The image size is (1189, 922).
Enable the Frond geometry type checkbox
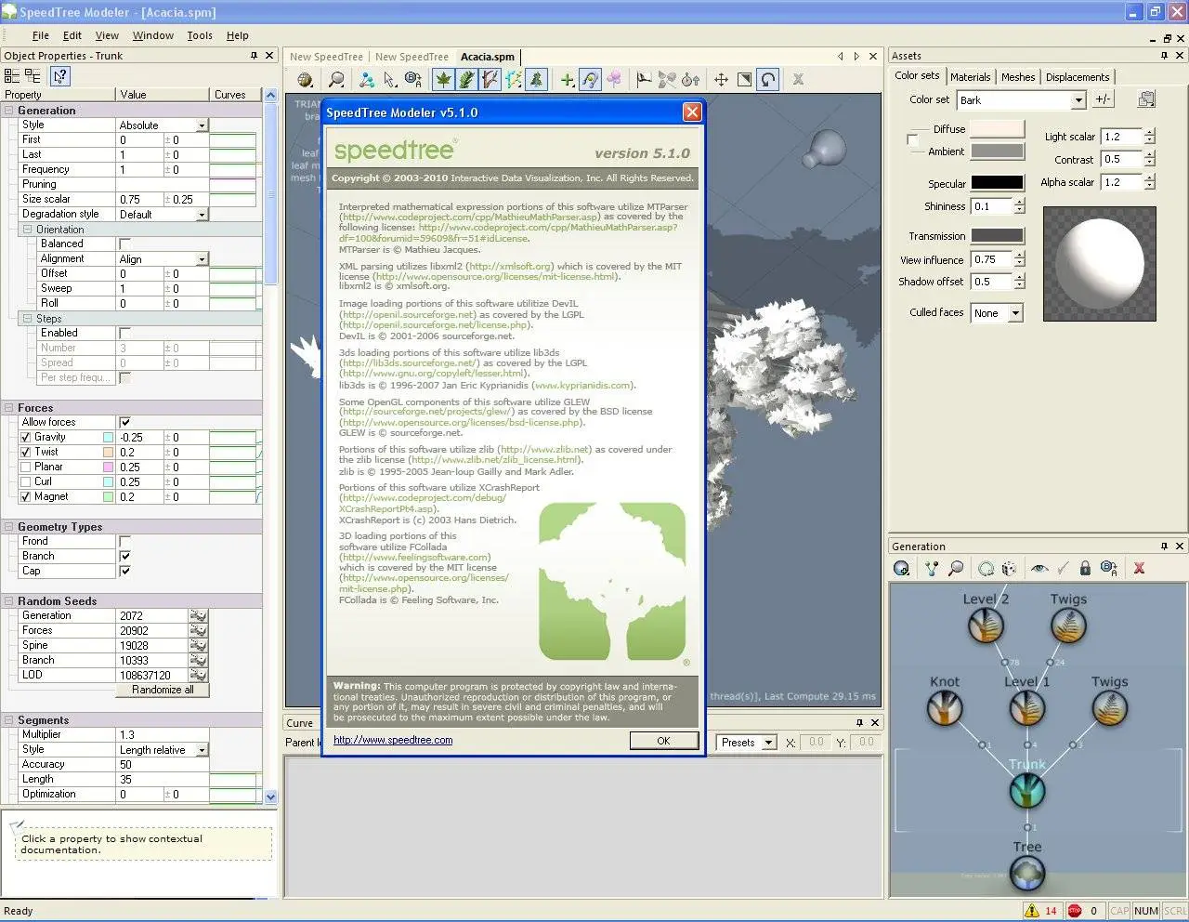[125, 541]
